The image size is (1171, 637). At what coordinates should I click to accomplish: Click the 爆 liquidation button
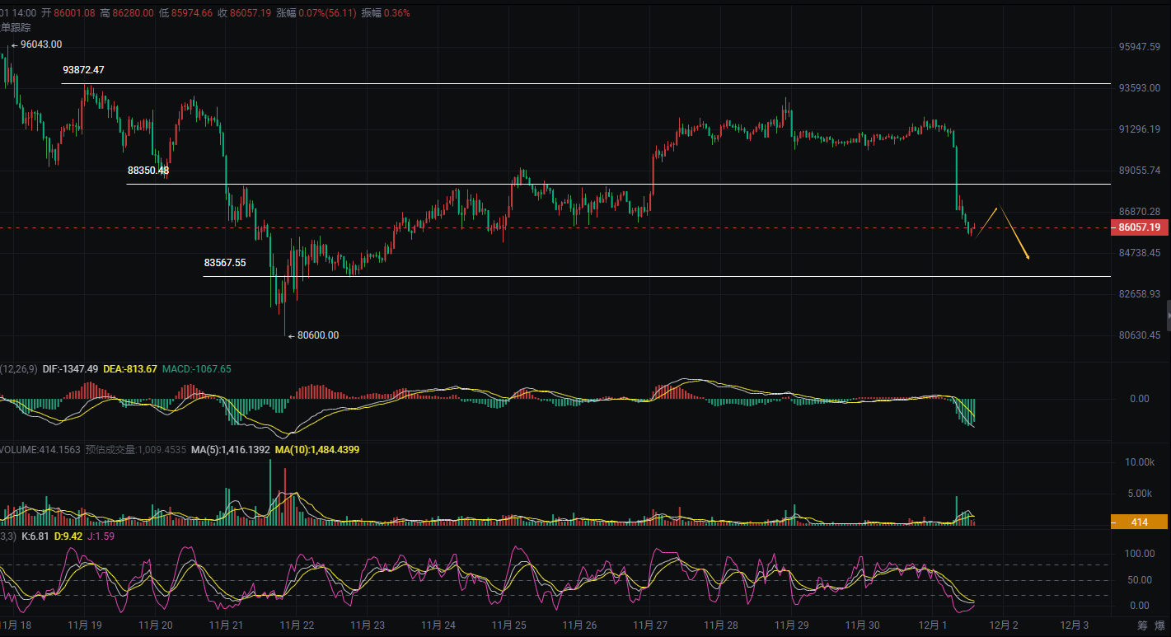pyautogui.click(x=1159, y=625)
